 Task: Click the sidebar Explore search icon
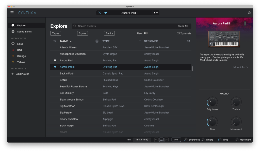13,25
